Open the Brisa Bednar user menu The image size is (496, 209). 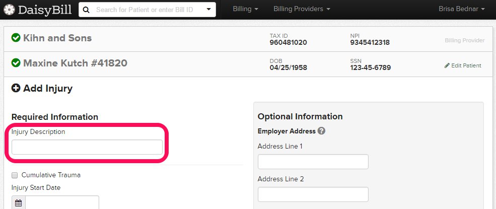[x=462, y=9]
